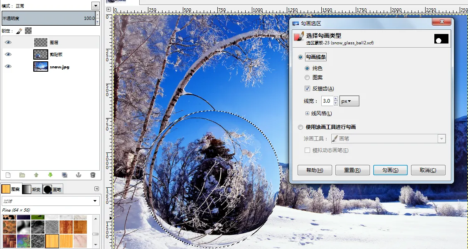Switch to the 渐变 gradients tab
This screenshot has width=468, height=249.
pos(32,189)
